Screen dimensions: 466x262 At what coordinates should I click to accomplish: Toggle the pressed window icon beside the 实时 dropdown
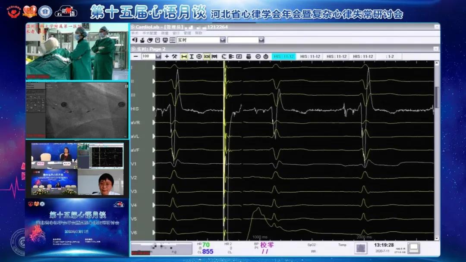[172, 40]
